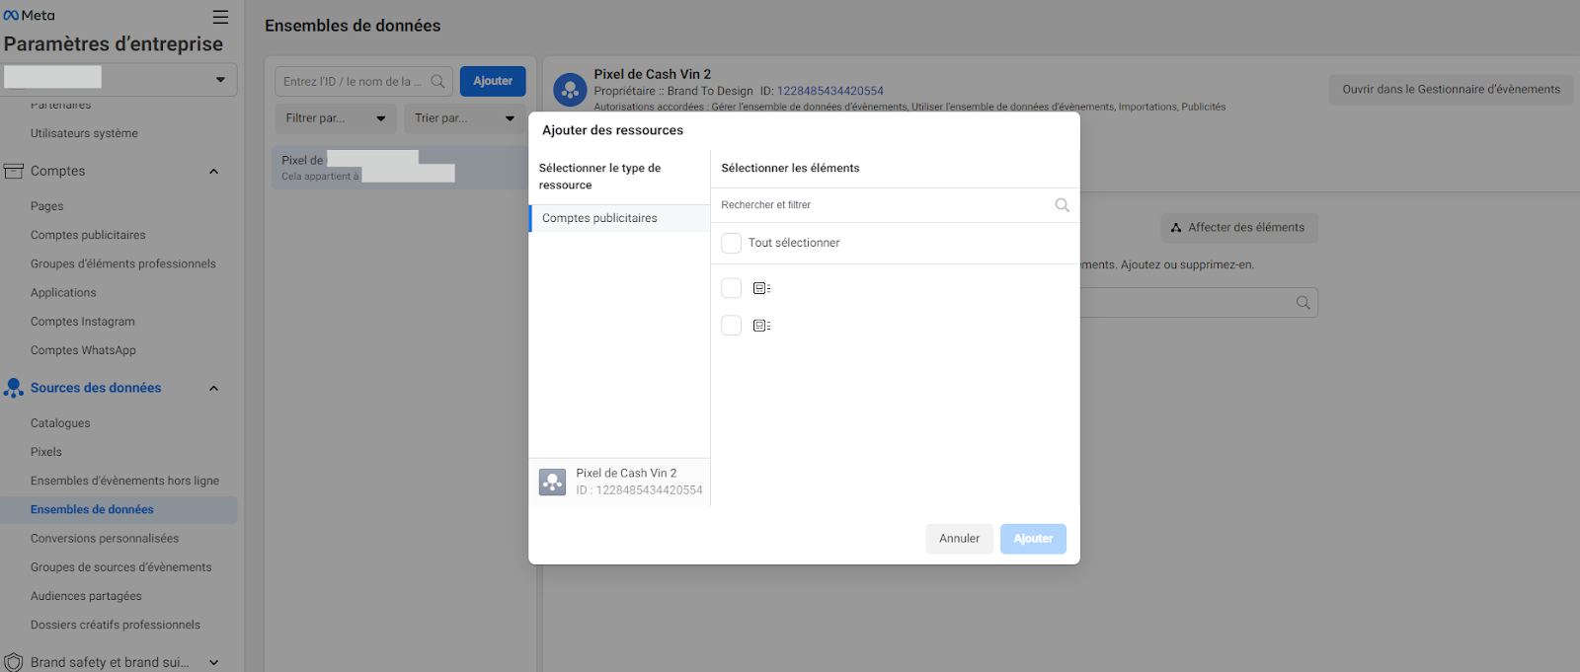This screenshot has height=672, width=1580.
Task: Click the dataset avatar icon in the page header
Action: pos(570,90)
